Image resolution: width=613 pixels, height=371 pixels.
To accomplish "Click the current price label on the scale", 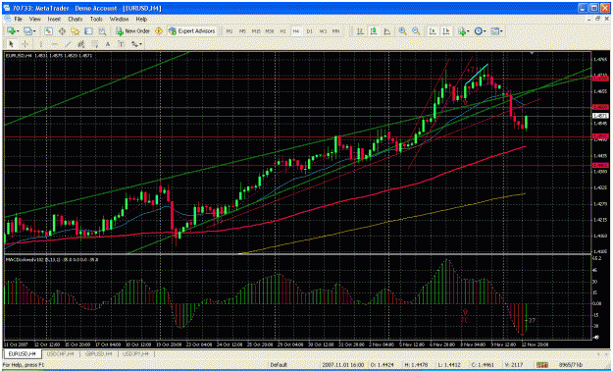I will click(600, 116).
